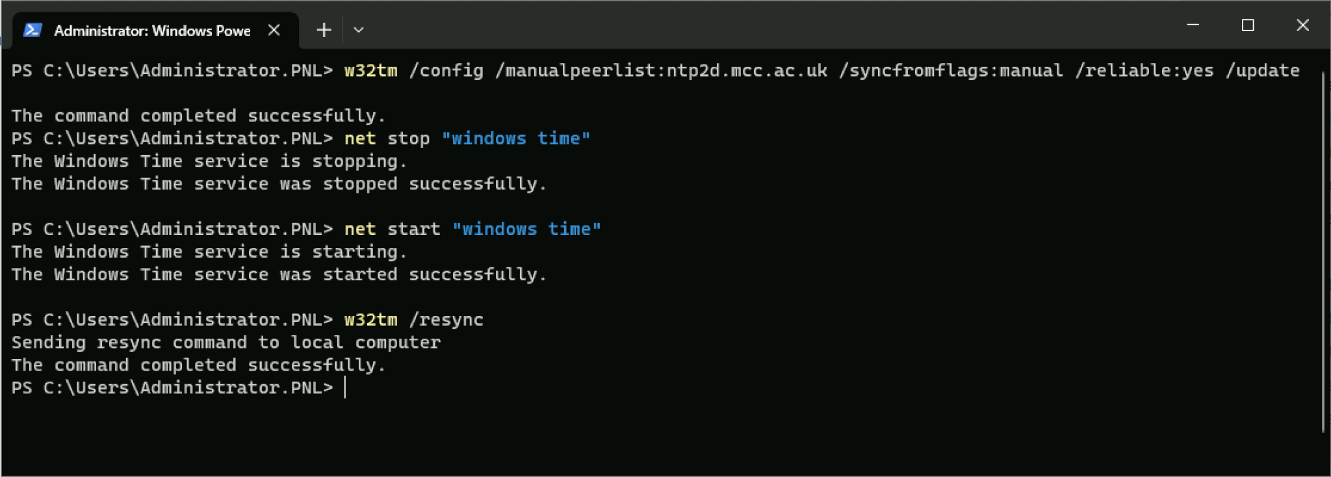The image size is (1331, 477).
Task: Close the Administrator PowerShell tab via its X icon
Action: pos(274,30)
